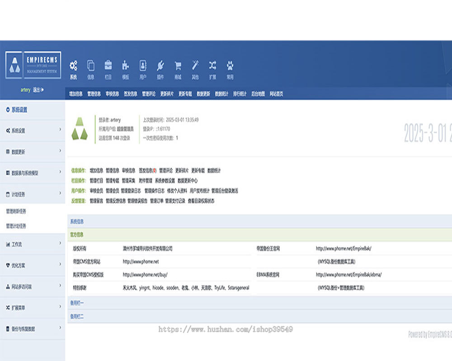Expand the sidebar 系统设置 chevron
Image resolution: width=452 pixels, height=361 pixels.
pos(60,130)
